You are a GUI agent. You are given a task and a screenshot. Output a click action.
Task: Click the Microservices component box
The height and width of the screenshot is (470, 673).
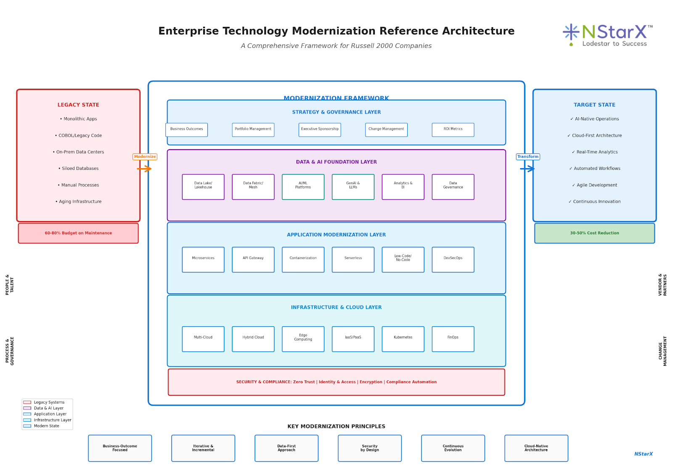tap(203, 259)
